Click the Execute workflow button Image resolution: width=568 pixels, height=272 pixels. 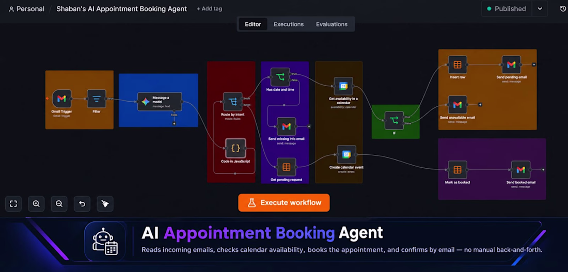click(x=284, y=203)
